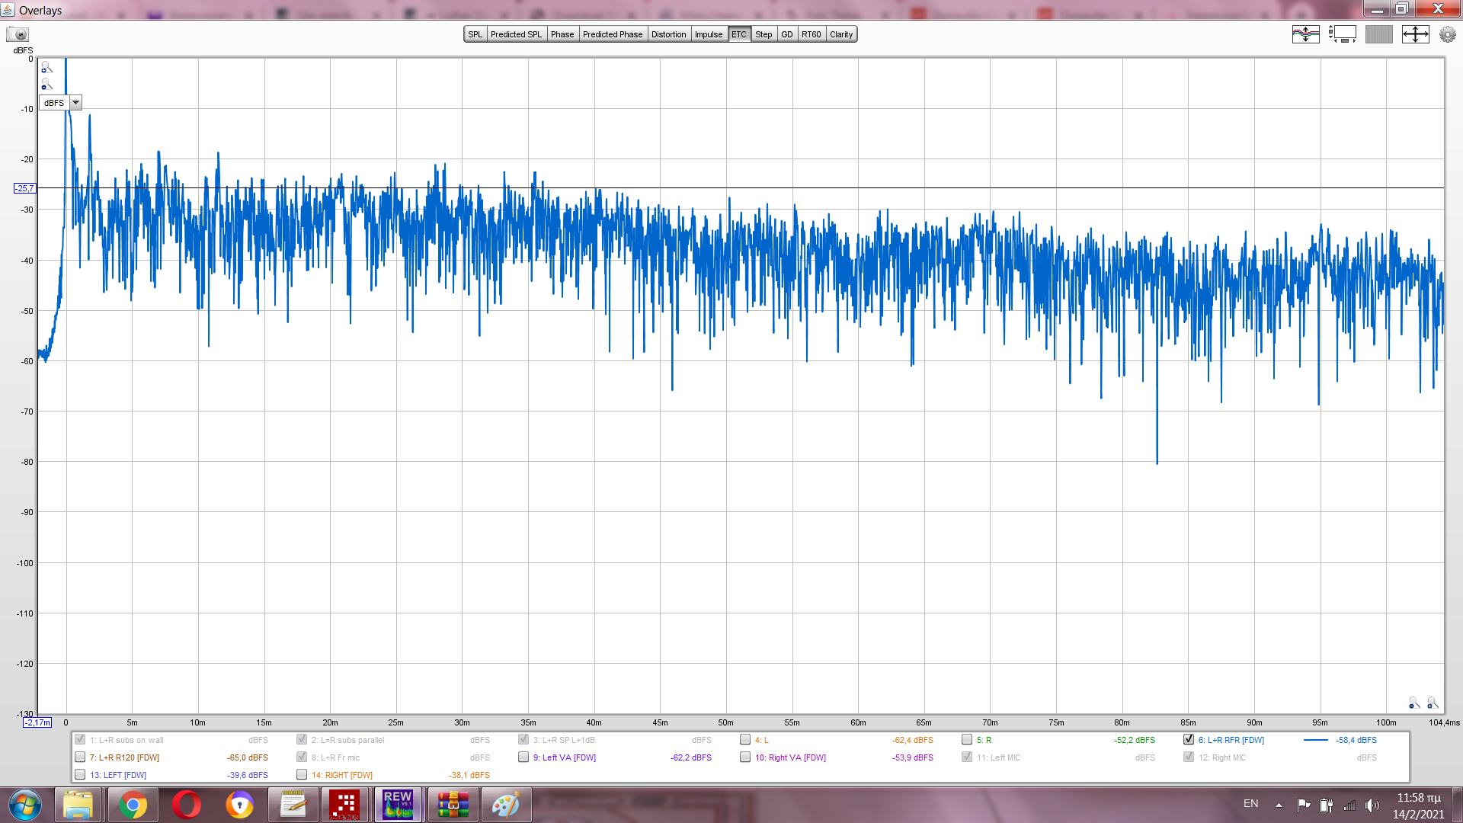This screenshot has height=823, width=1463.
Task: Click the Distortion graph button
Action: click(668, 34)
